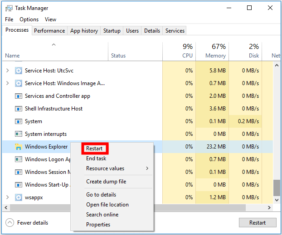Click the horizontal scrollbar left arrow

pyautogui.click(x=6, y=208)
